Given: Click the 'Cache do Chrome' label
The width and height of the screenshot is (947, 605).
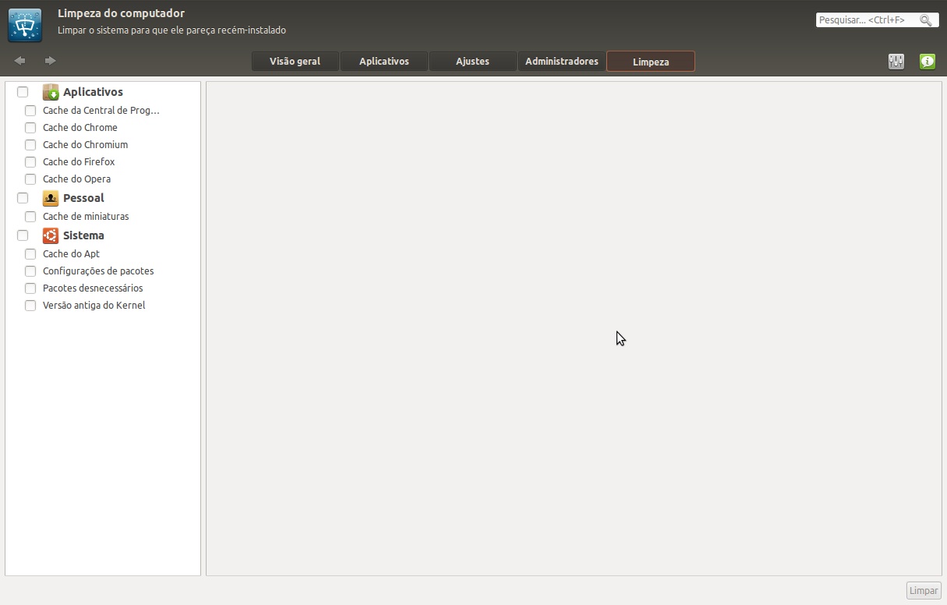Looking at the screenshot, I should 80,128.
